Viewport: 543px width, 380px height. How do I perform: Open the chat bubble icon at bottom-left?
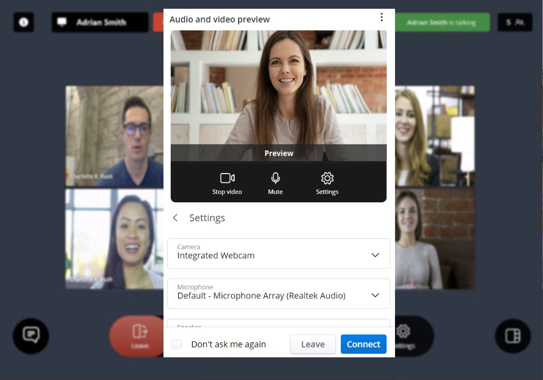pyautogui.click(x=31, y=336)
